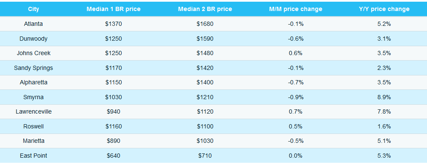This screenshot has width=427, height=167.
Task: Select Johns Creek in the table
Action: [x=33, y=53]
